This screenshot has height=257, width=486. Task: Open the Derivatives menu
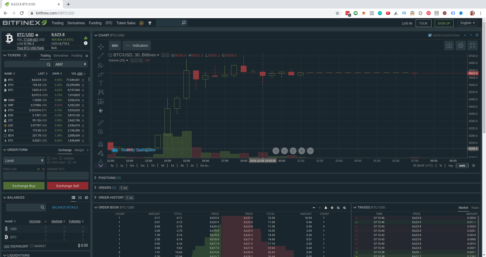pos(76,23)
